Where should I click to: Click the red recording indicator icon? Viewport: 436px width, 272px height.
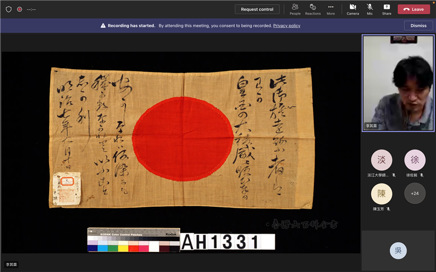click(x=20, y=9)
